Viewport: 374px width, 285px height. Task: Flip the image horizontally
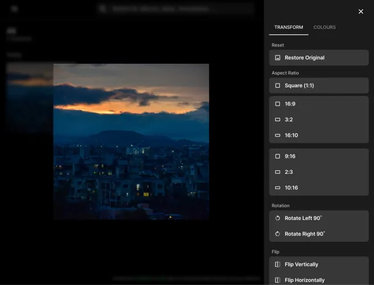(x=318, y=279)
